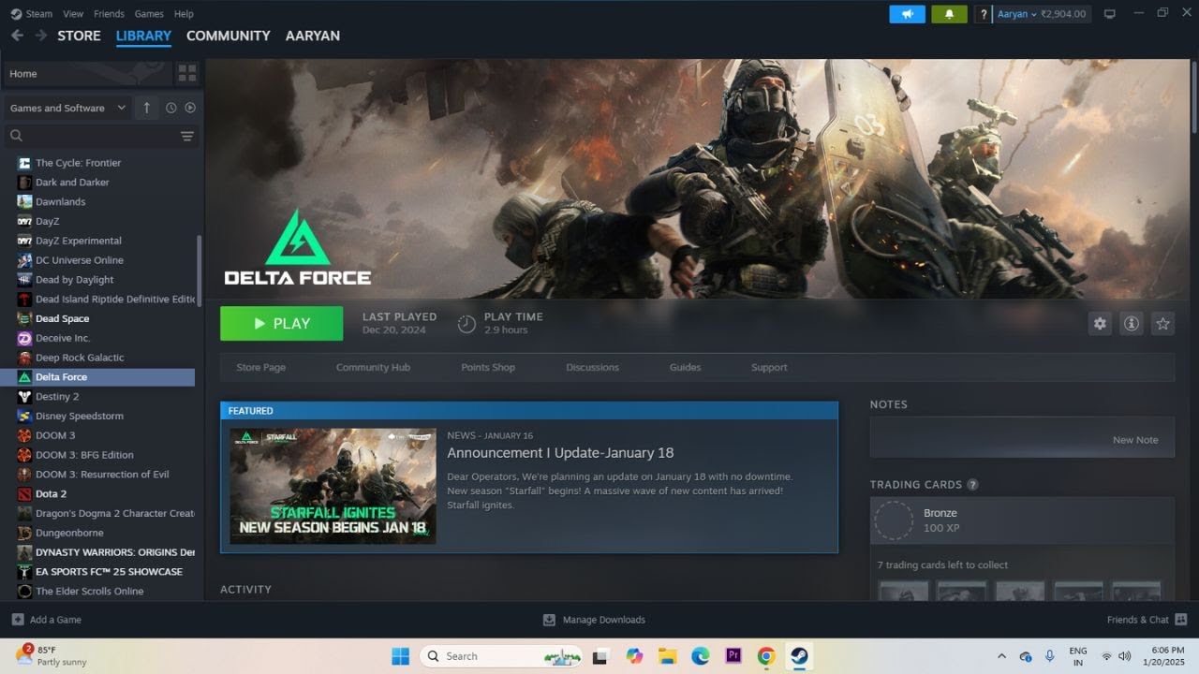1199x674 pixels.
Task: Open Google Chrome from the taskbar
Action: 766,656
